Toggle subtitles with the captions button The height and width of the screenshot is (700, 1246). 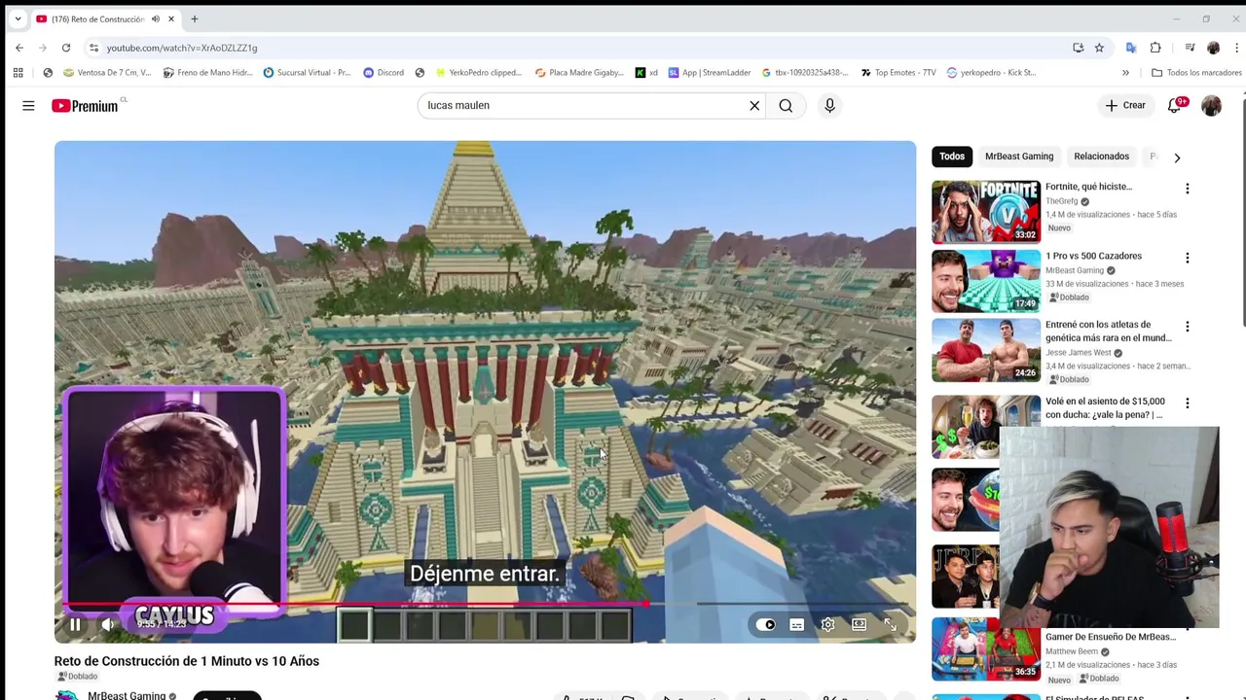point(796,624)
